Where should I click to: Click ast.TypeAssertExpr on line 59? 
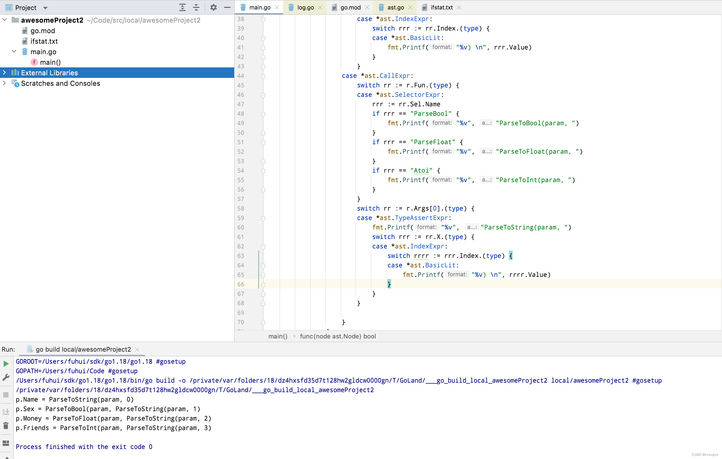click(x=414, y=218)
